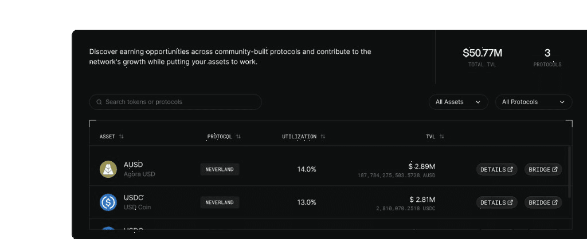The width and height of the screenshot is (587, 239).
Task: Sort by TVL column arrows
Action: (x=442, y=137)
